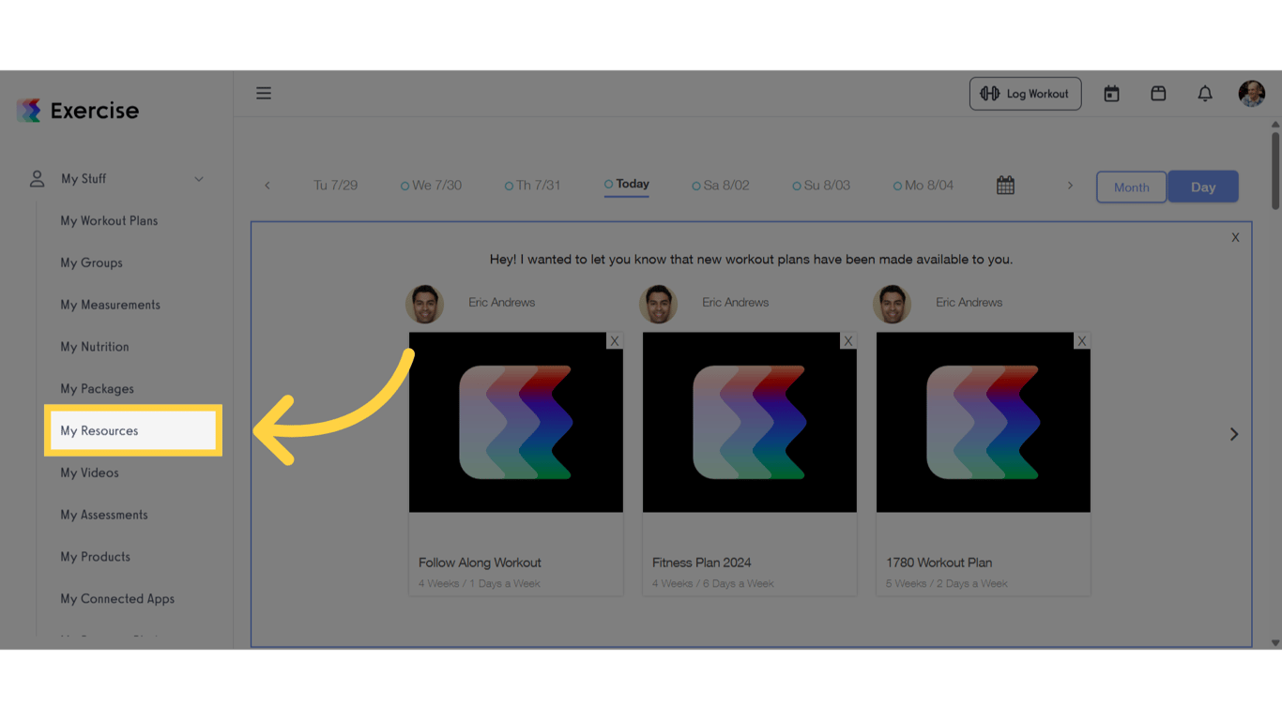This screenshot has height=720, width=1282.
Task: Click the Fitness Plan 2024 title
Action: (x=702, y=562)
